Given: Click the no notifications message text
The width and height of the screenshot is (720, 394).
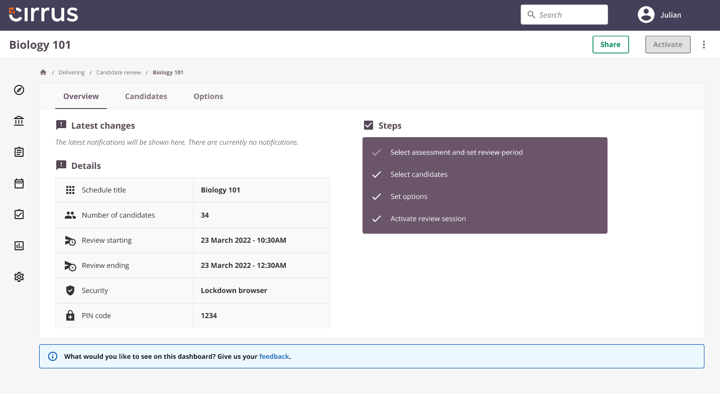Looking at the screenshot, I should [x=177, y=142].
